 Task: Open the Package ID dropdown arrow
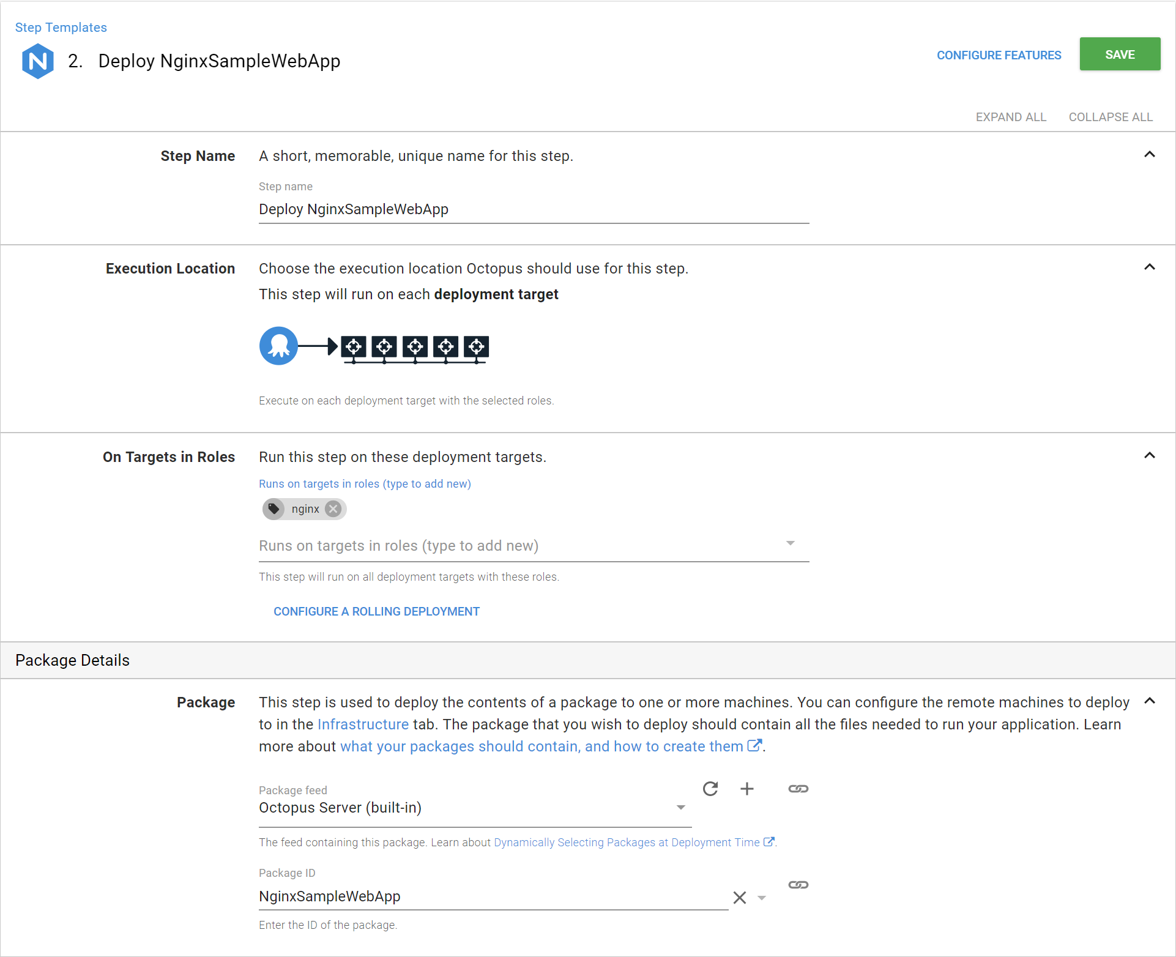[x=762, y=898]
